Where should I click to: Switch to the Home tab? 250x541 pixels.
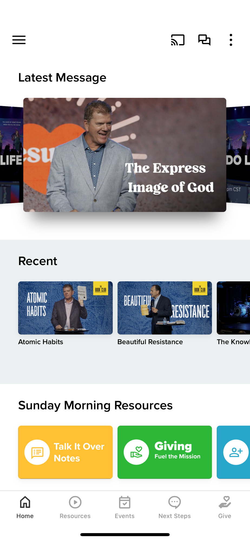point(25,507)
